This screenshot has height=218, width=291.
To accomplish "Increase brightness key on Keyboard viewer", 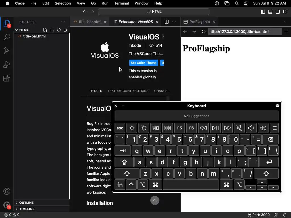I will 144,128.
